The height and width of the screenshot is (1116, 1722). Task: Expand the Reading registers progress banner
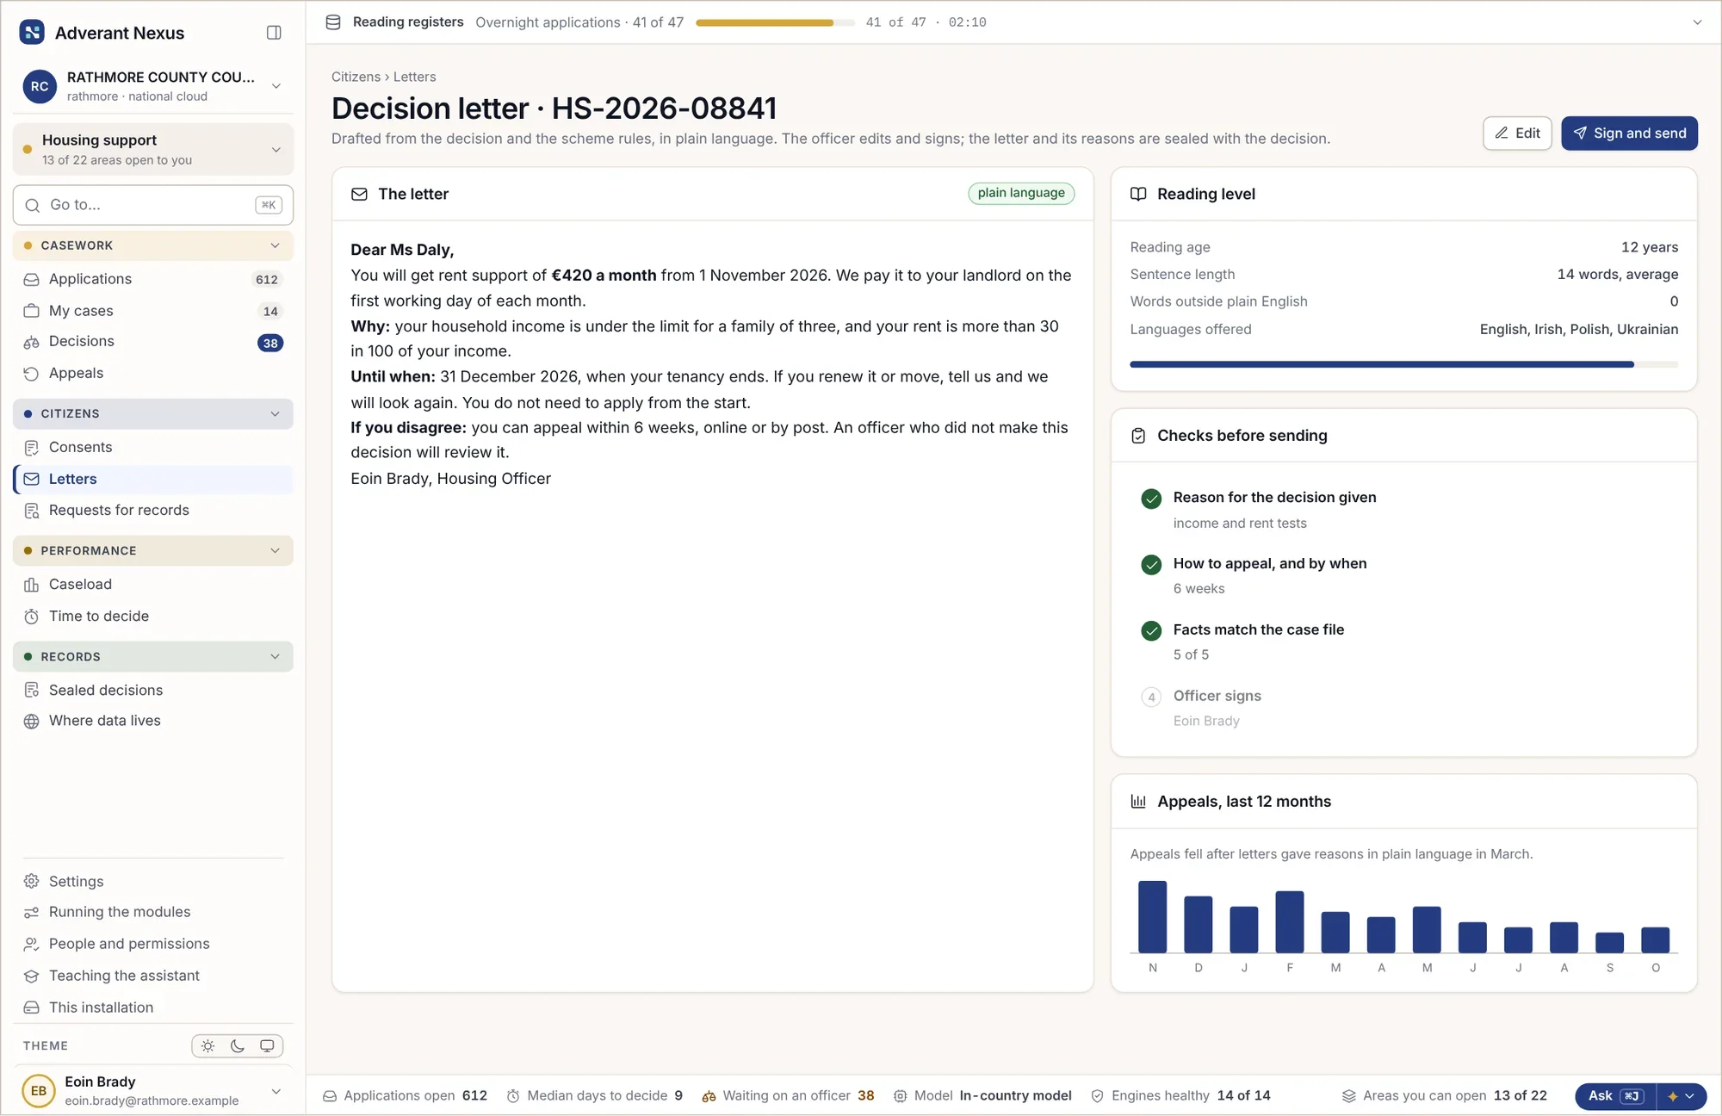pos(1697,22)
